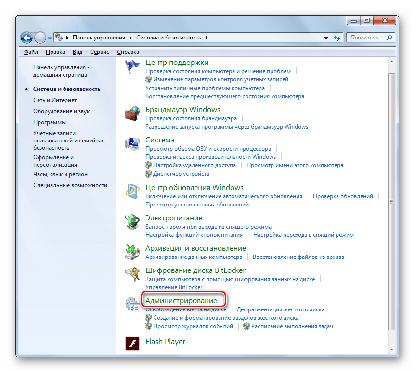The width and height of the screenshot is (415, 373).
Task: Expand the address bar history dropdown
Action: click(x=326, y=38)
